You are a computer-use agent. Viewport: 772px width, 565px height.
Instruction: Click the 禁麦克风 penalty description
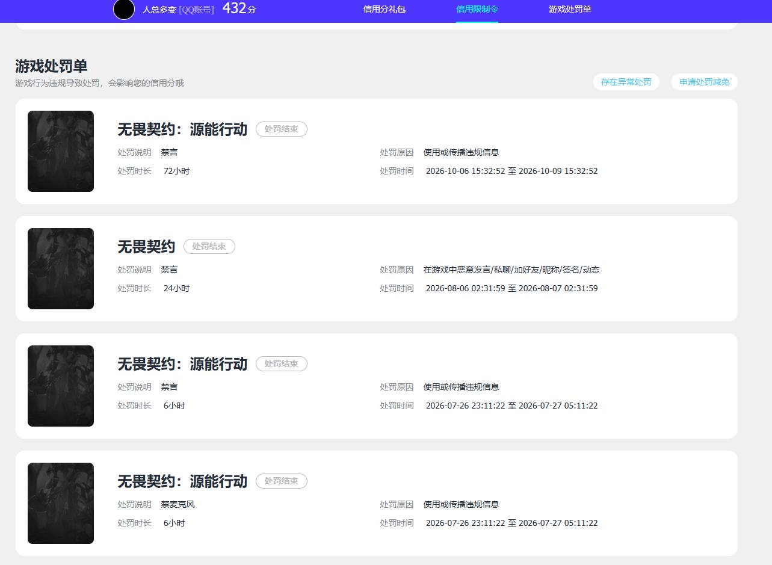point(178,504)
